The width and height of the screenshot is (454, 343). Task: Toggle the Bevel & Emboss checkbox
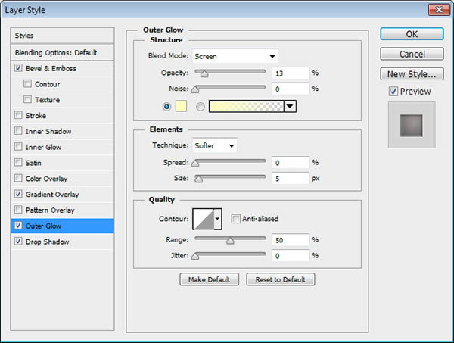(x=18, y=68)
